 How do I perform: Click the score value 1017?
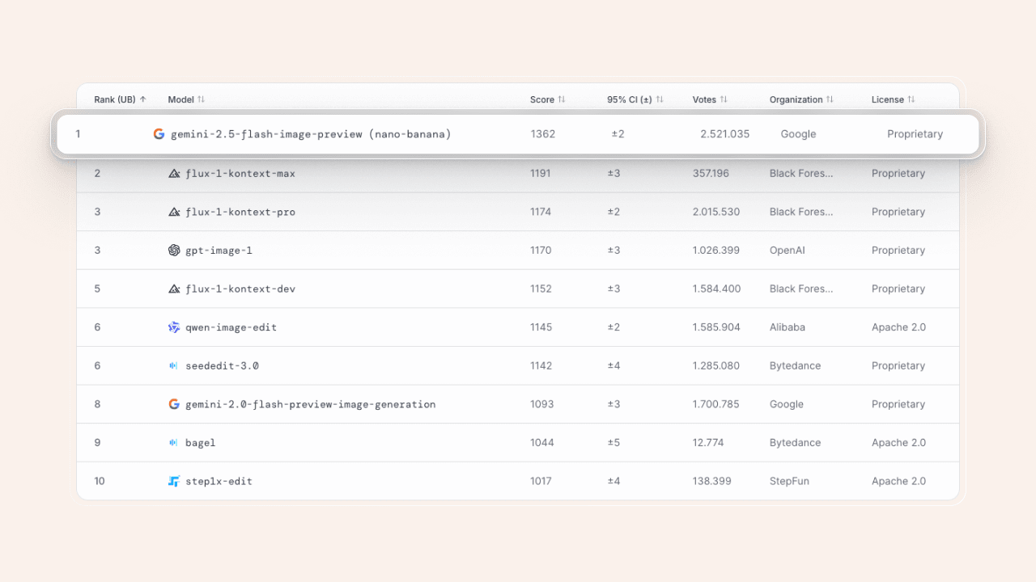[x=541, y=481]
